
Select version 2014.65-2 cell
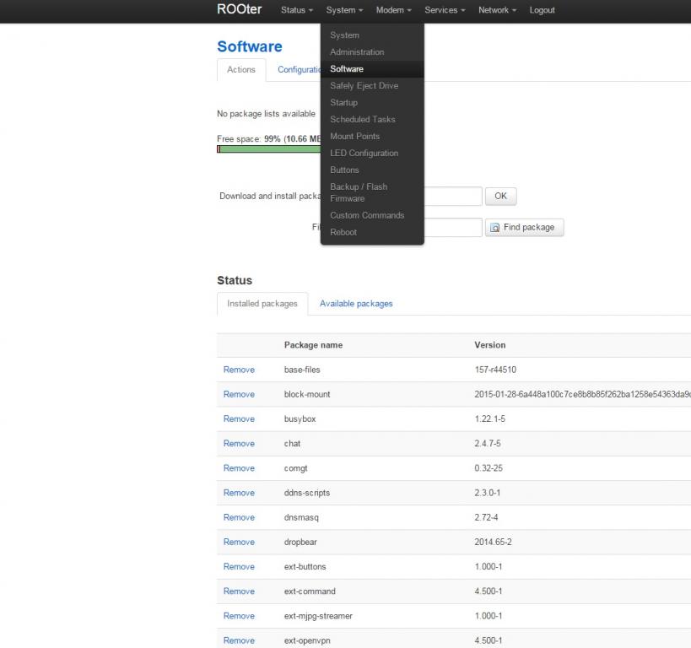point(493,542)
